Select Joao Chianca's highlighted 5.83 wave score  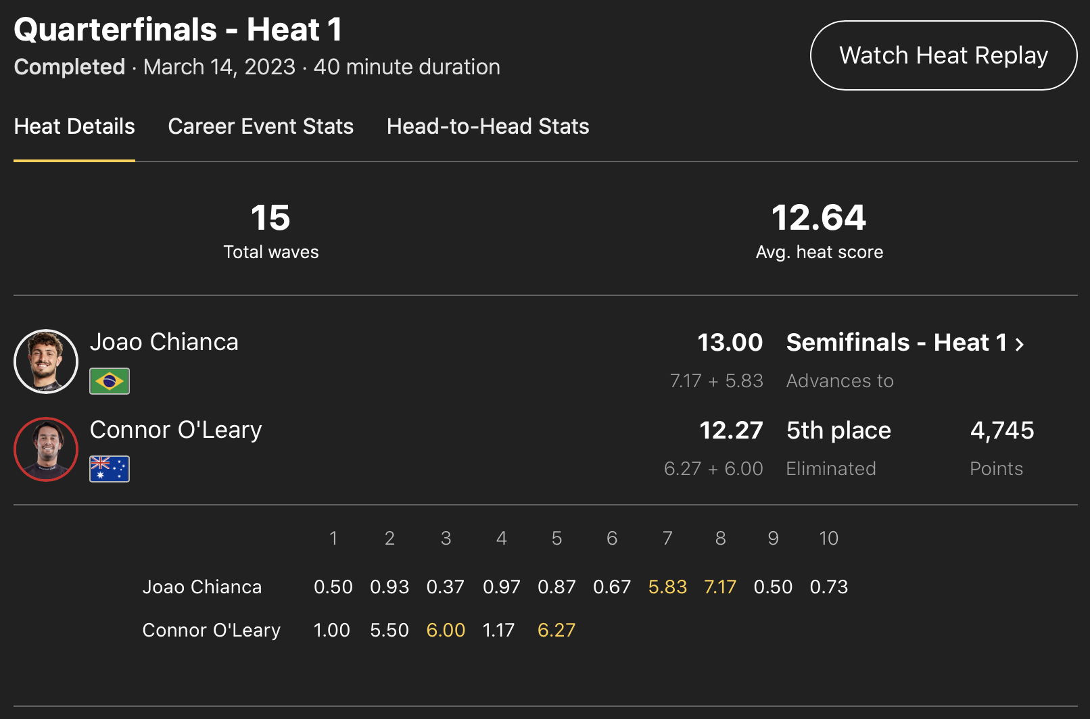(667, 587)
